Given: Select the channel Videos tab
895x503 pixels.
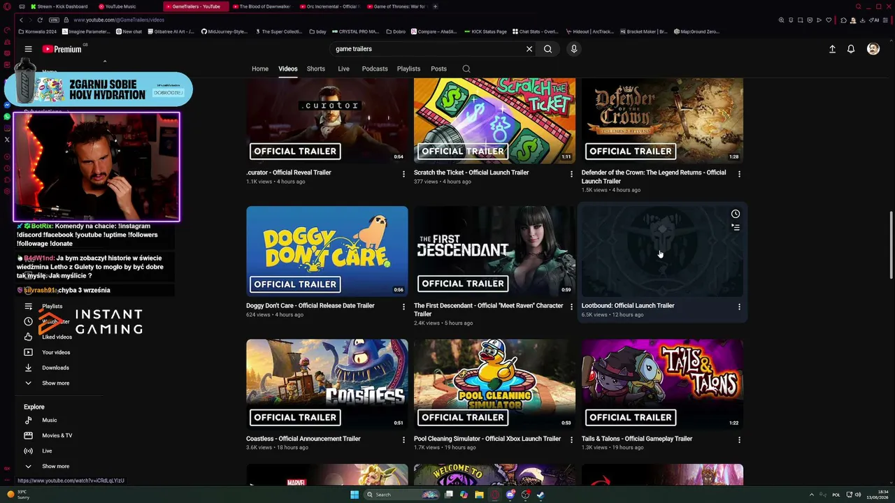Looking at the screenshot, I should [288, 69].
